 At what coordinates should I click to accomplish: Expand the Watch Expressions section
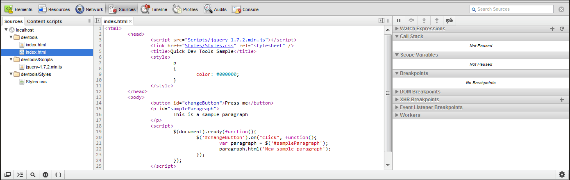click(397, 29)
